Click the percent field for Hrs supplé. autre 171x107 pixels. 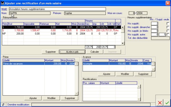tap(162, 35)
